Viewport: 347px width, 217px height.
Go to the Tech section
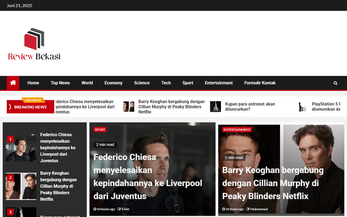[166, 83]
